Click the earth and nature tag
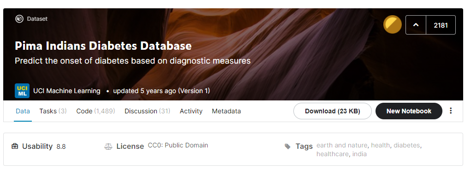The width and height of the screenshot is (471, 170). click(341, 146)
